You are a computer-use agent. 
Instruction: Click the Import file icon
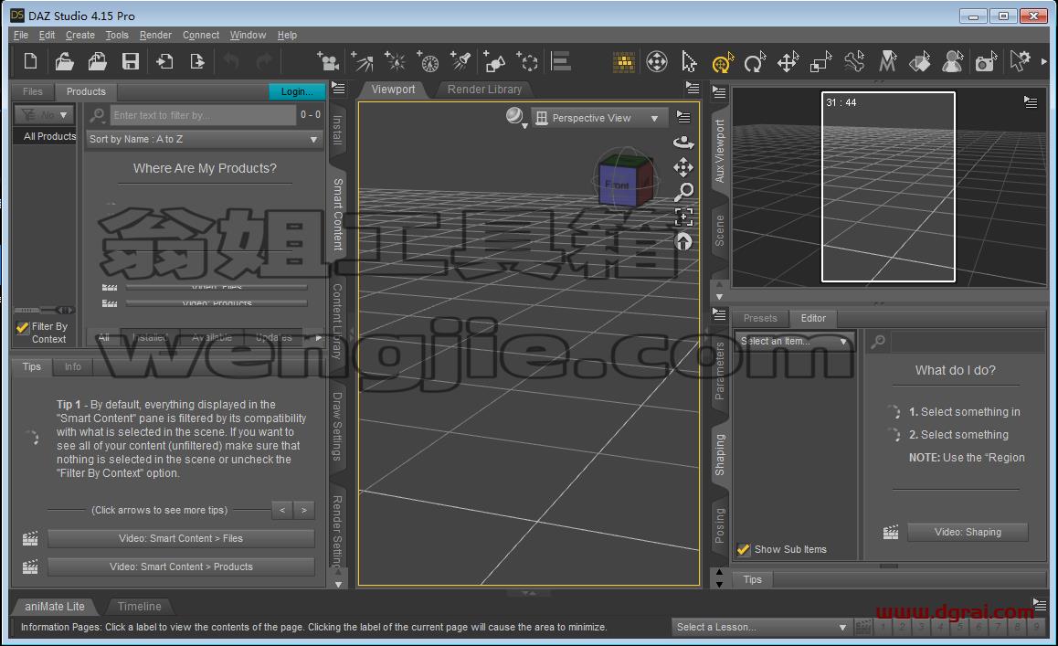164,61
